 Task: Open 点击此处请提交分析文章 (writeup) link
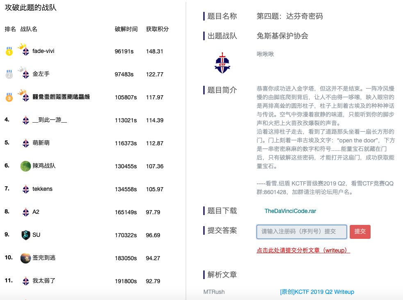[303, 250]
